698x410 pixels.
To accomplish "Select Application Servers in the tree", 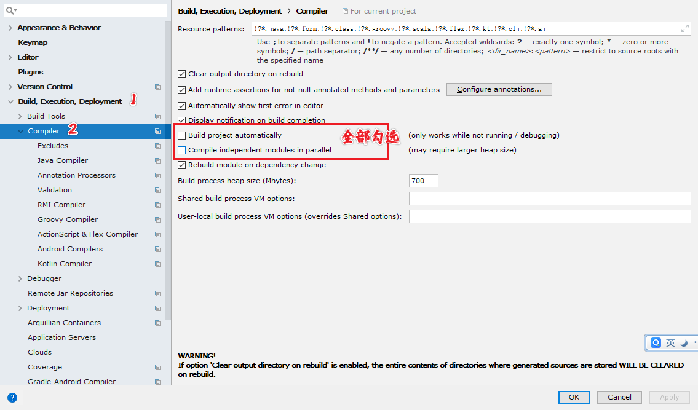I will [62, 337].
